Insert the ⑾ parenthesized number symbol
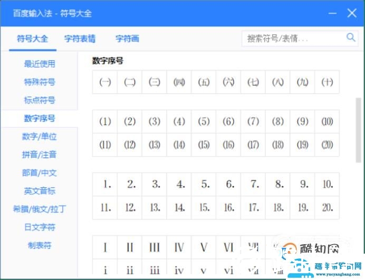Image resolution: width=365 pixels, height=280 pixels. point(105,145)
